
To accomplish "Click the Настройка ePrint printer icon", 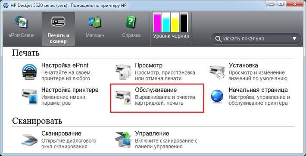I will (x=29, y=72).
